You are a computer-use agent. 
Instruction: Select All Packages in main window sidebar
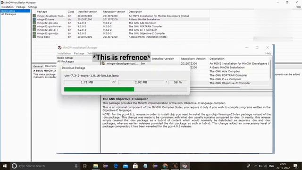(8, 14)
